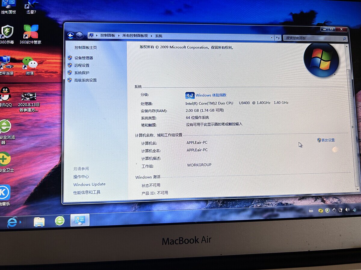Click the shield icon beside 高级系统设置
This screenshot has width=361, height=270.
tap(70, 80)
